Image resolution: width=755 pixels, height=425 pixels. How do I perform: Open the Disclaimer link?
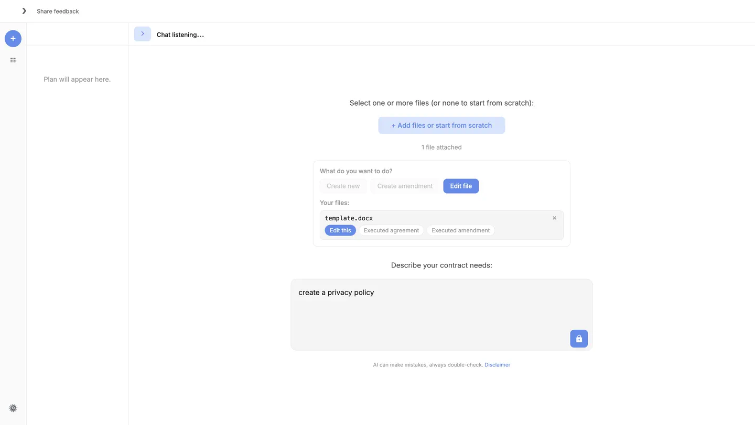tap(497, 365)
